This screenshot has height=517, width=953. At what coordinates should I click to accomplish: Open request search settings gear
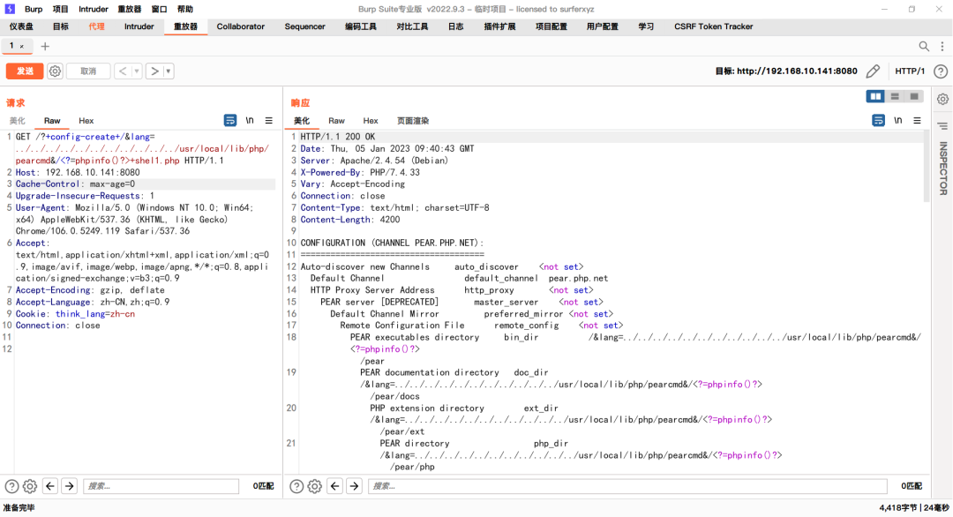[30, 486]
